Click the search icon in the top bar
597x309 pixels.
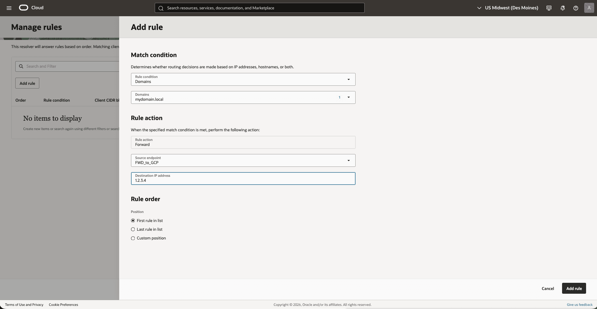coord(161,8)
